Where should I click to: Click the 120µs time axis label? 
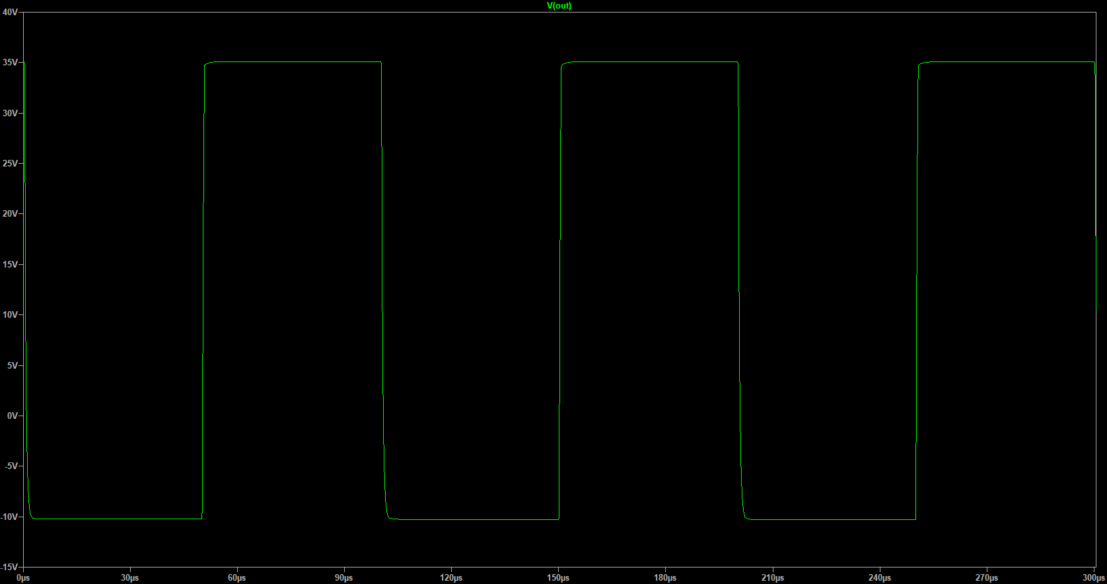tap(451, 578)
